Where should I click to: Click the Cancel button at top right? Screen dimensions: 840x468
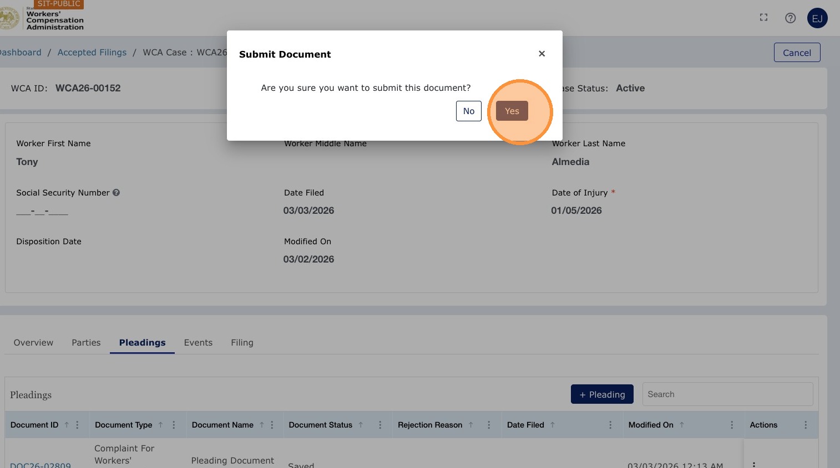(x=797, y=53)
